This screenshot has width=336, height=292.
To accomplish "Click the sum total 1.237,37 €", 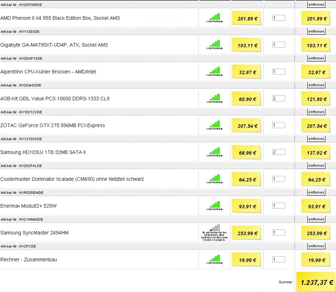I will pyautogui.click(x=316, y=282).
